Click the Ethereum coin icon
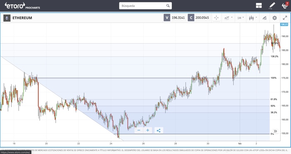This screenshot has width=291, height=154. click(x=7, y=18)
